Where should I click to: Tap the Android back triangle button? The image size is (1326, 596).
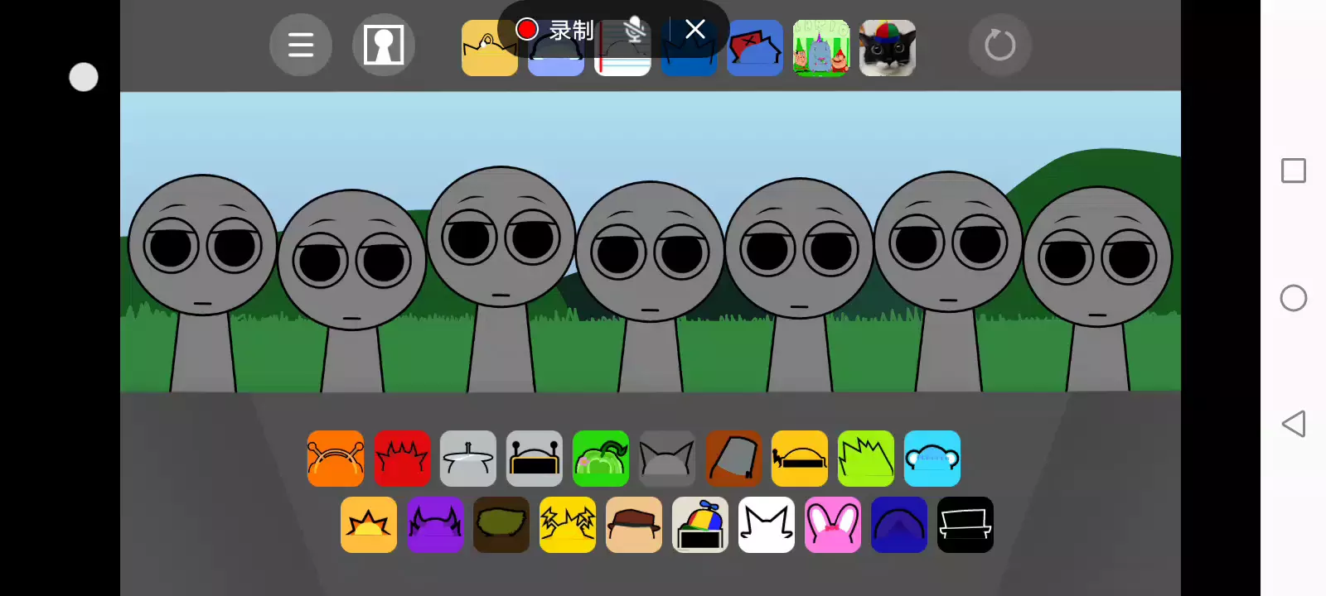tap(1293, 424)
